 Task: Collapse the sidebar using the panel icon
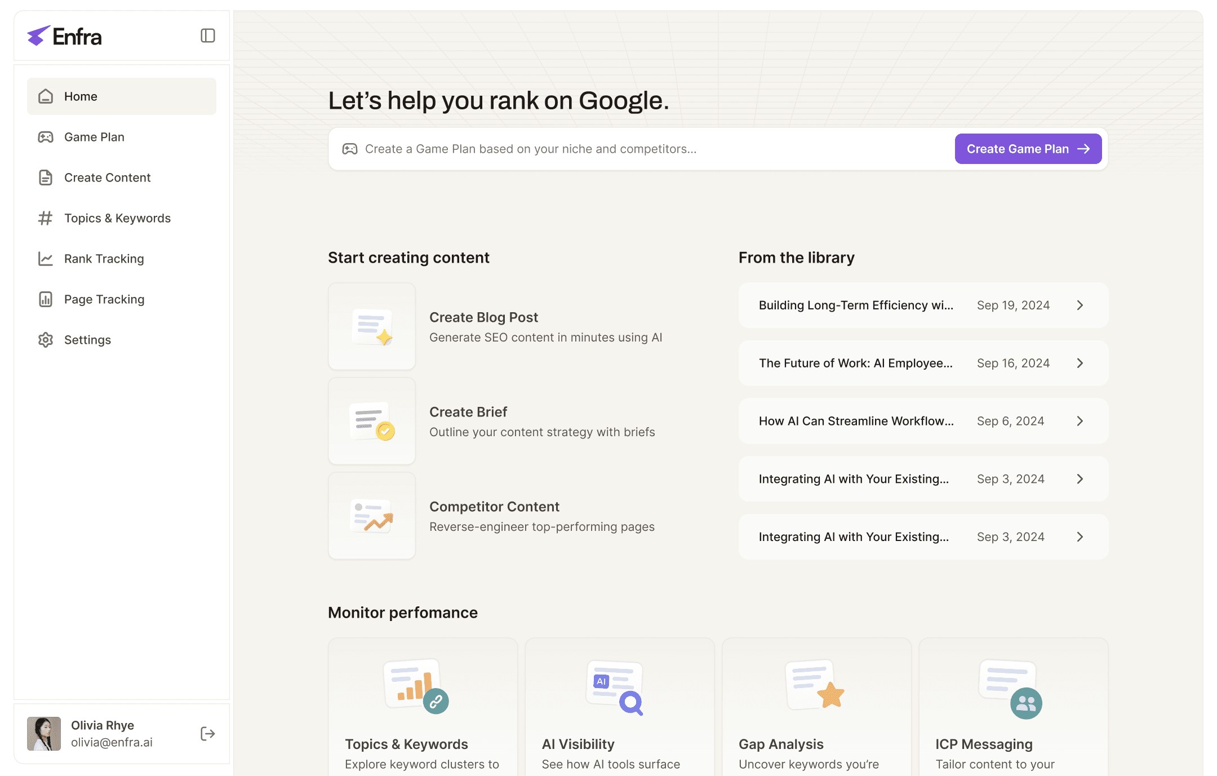point(207,36)
